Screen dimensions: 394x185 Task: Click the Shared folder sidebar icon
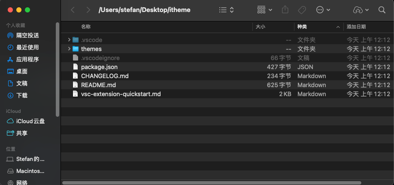(10, 133)
